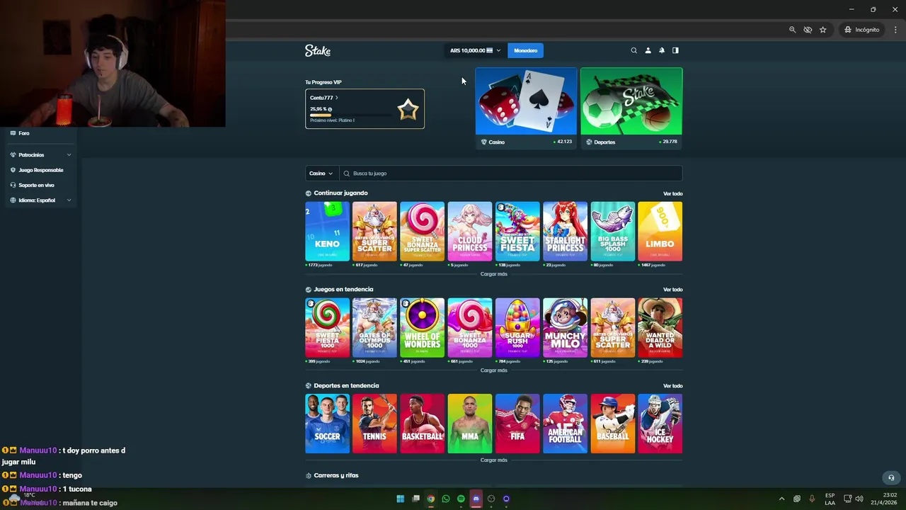Click the Monedero button
Screen dimensions: 906x510
tap(525, 50)
